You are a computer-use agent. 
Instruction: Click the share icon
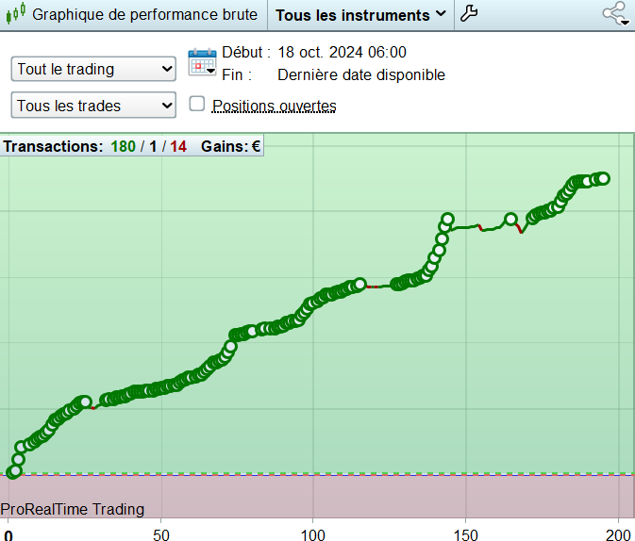615,13
